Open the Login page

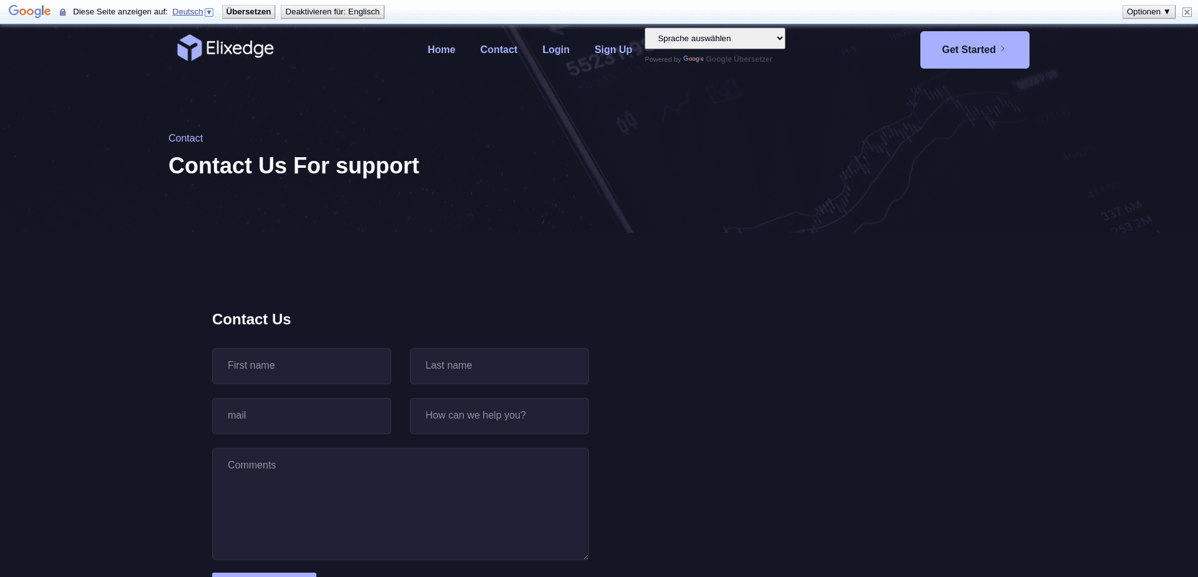click(x=556, y=49)
